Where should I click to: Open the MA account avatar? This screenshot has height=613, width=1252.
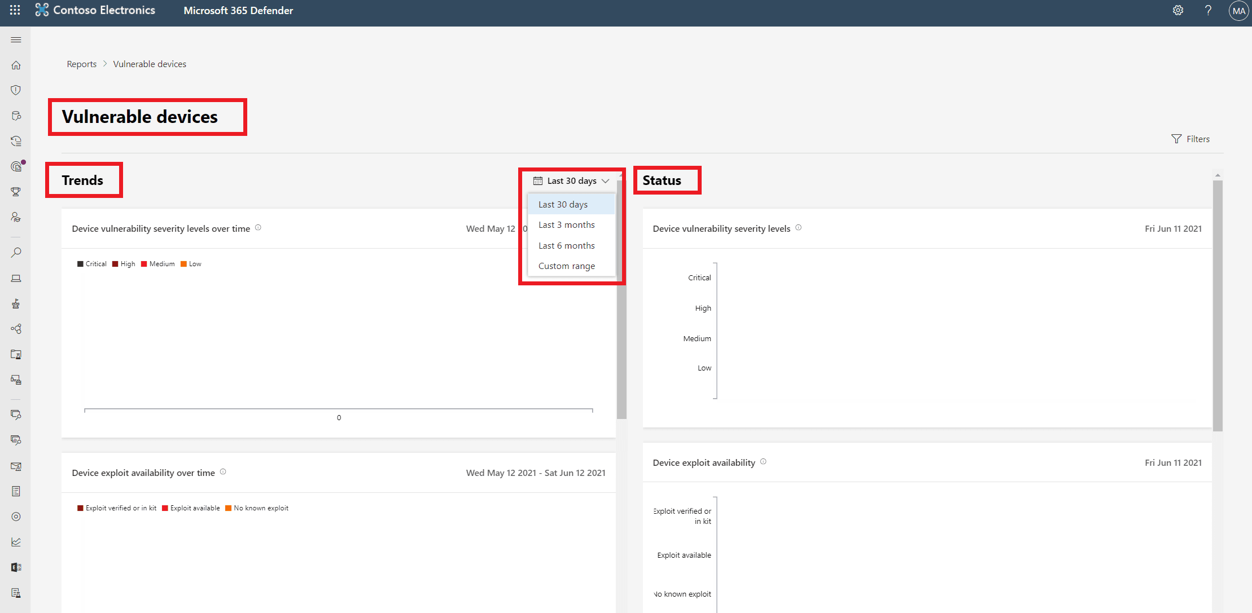tap(1238, 11)
